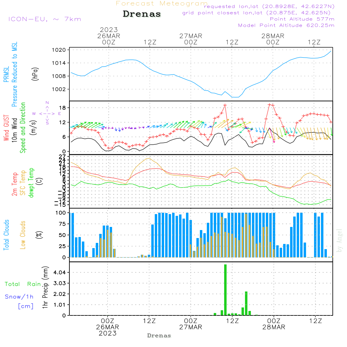The image size is (347, 347).
Task: Click the 'ICON-EU, ~ 7km' model label
Action: (x=45, y=19)
